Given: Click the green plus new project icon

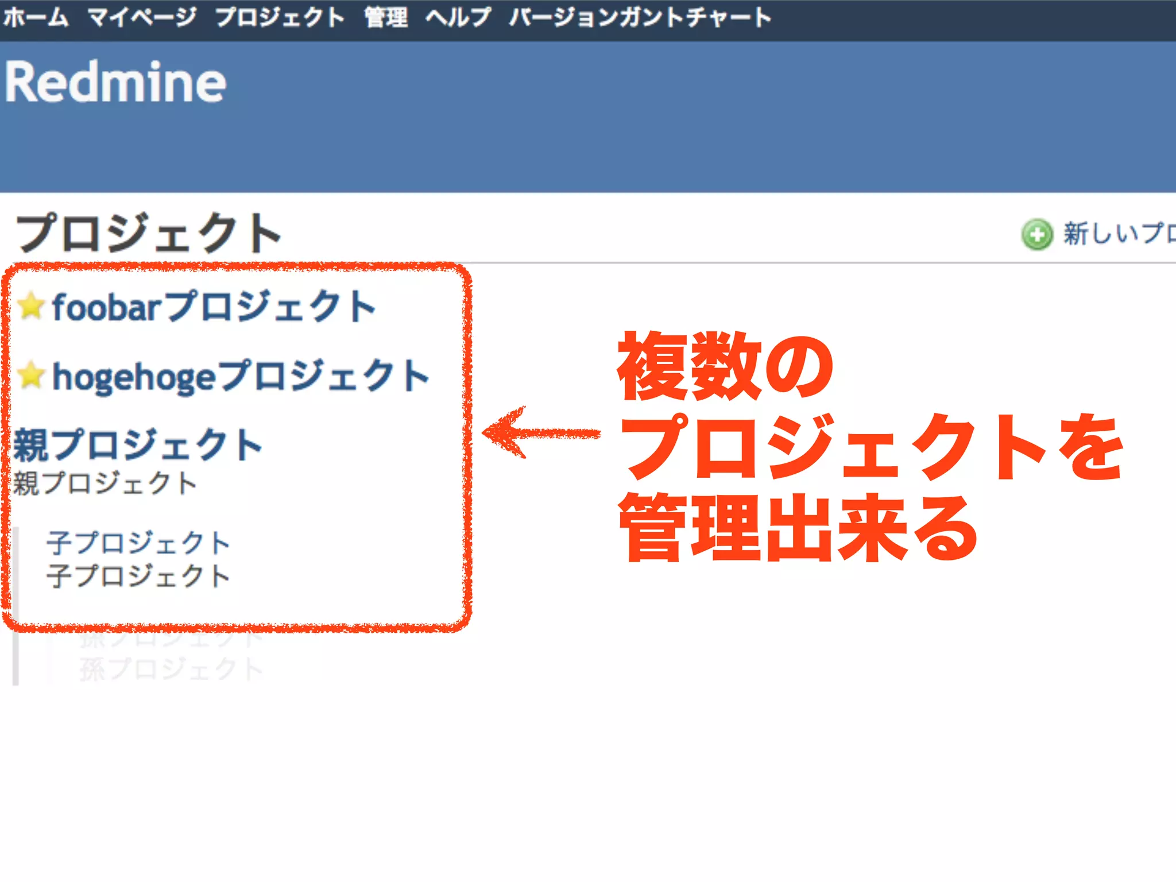Looking at the screenshot, I should point(1037,234).
